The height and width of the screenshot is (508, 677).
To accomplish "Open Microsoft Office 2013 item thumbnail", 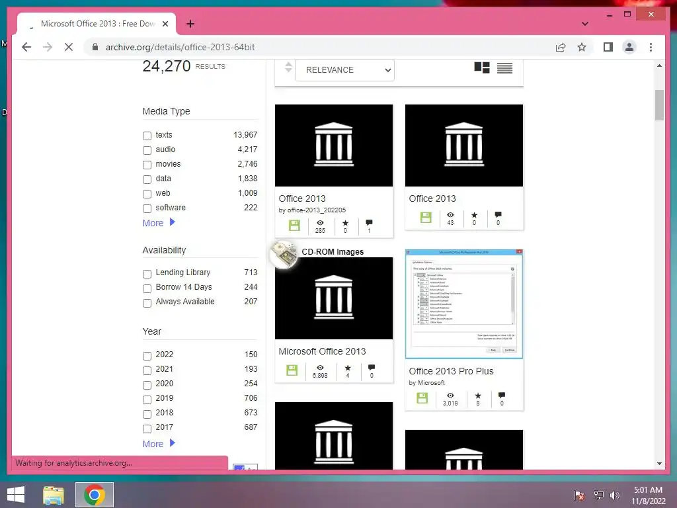I will tap(334, 298).
